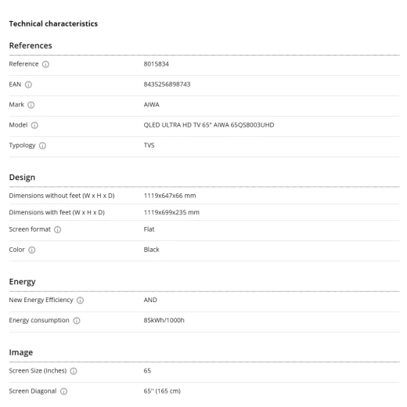Screen dimensions: 407x407
Task: Click the reference value 8015834
Action: click(157, 64)
